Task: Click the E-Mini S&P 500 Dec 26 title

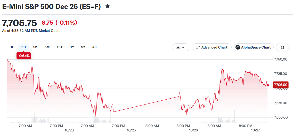Action: (51, 7)
